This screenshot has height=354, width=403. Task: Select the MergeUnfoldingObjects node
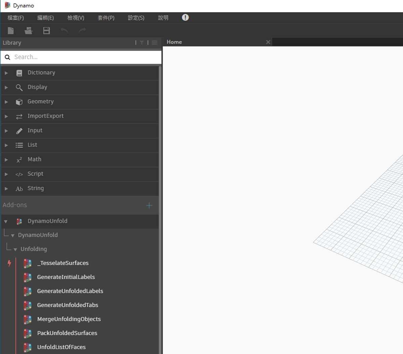click(69, 319)
